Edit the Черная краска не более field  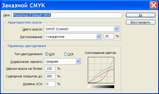[50, 69]
